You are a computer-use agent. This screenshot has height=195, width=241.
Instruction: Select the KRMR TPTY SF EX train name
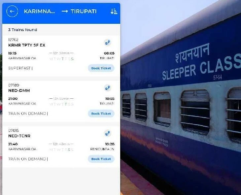(27, 45)
